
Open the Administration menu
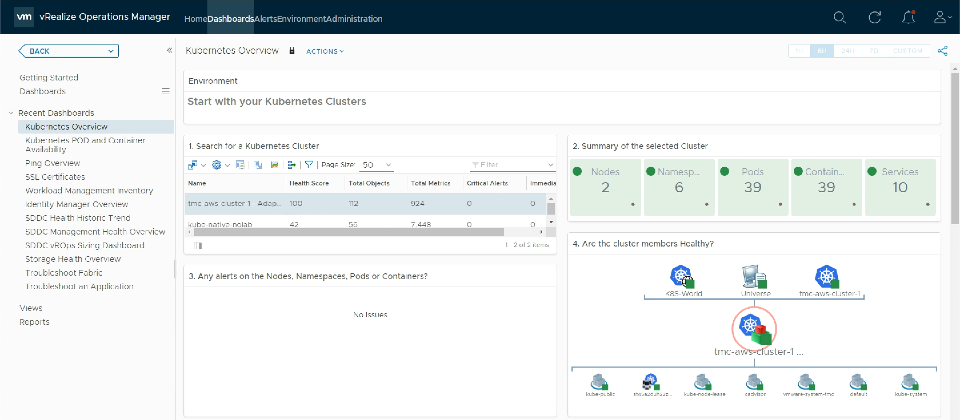(354, 19)
